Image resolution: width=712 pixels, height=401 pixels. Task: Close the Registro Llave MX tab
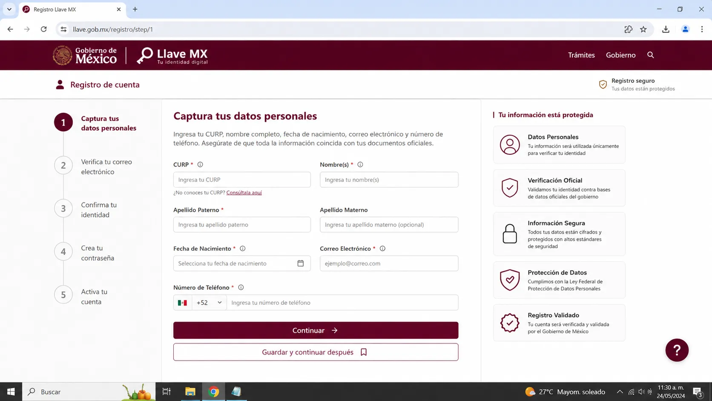pos(119,9)
